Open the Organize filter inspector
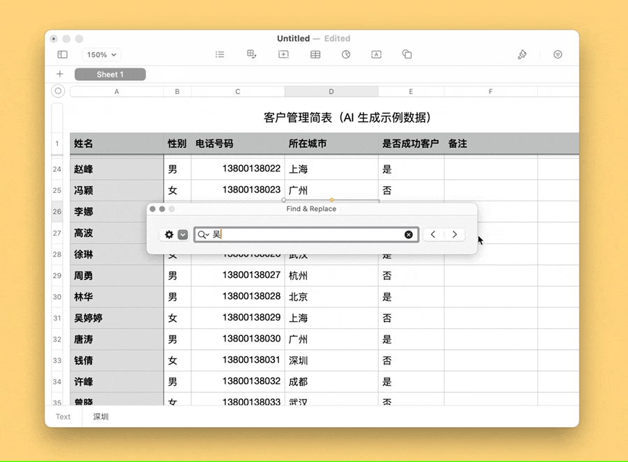Screen dimensions: 628x462 (x=558, y=54)
